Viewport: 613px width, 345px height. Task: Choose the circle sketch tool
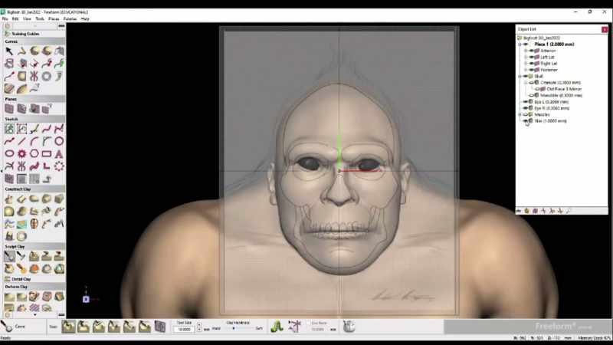tap(59, 141)
